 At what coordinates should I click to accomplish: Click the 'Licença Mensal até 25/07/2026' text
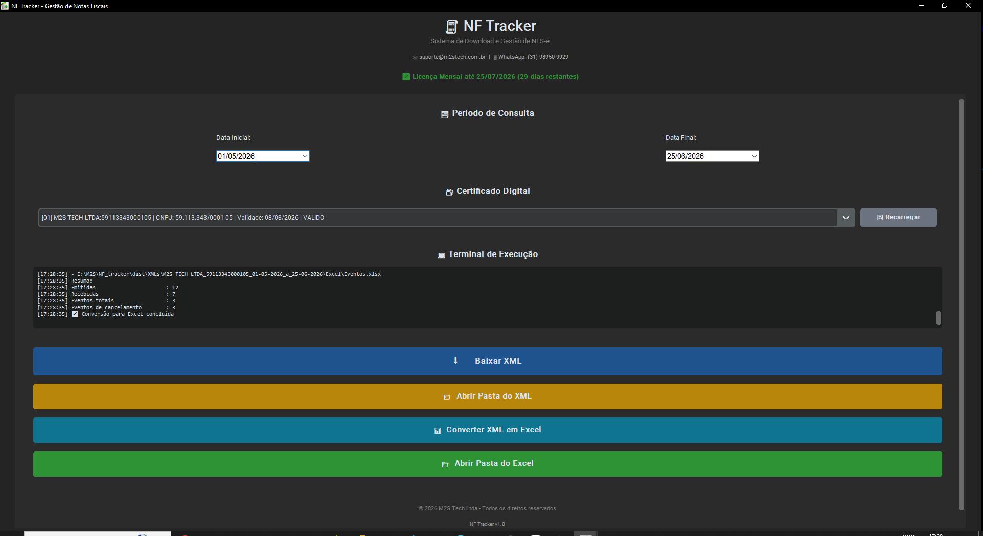pyautogui.click(x=464, y=77)
